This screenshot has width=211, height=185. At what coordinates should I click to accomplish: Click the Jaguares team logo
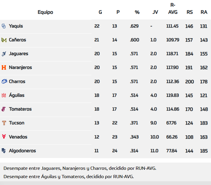coord(4,54)
